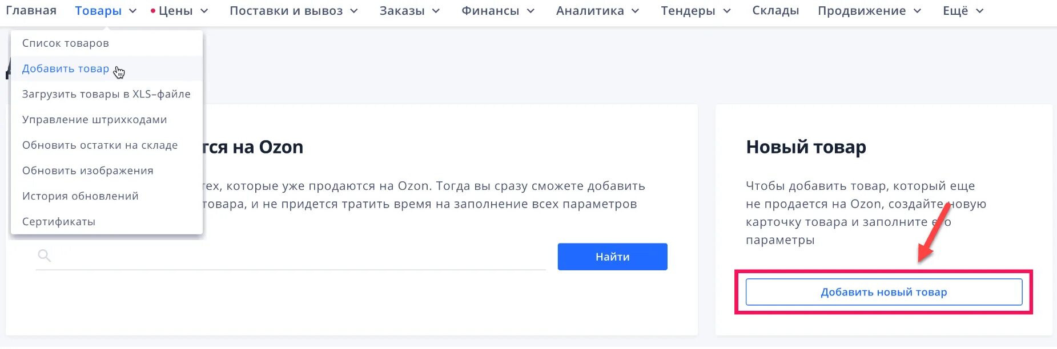Expand the Финансы menu
Screen dimensions: 1057x349
click(497, 11)
